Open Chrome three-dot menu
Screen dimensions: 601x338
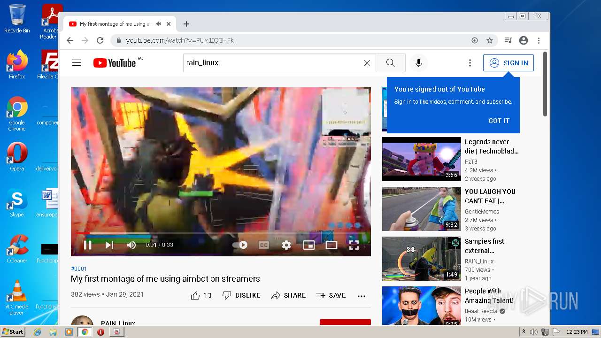pyautogui.click(x=539, y=40)
